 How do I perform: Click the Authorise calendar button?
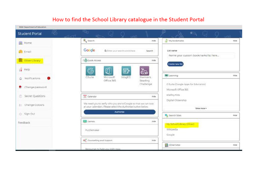point(119,112)
